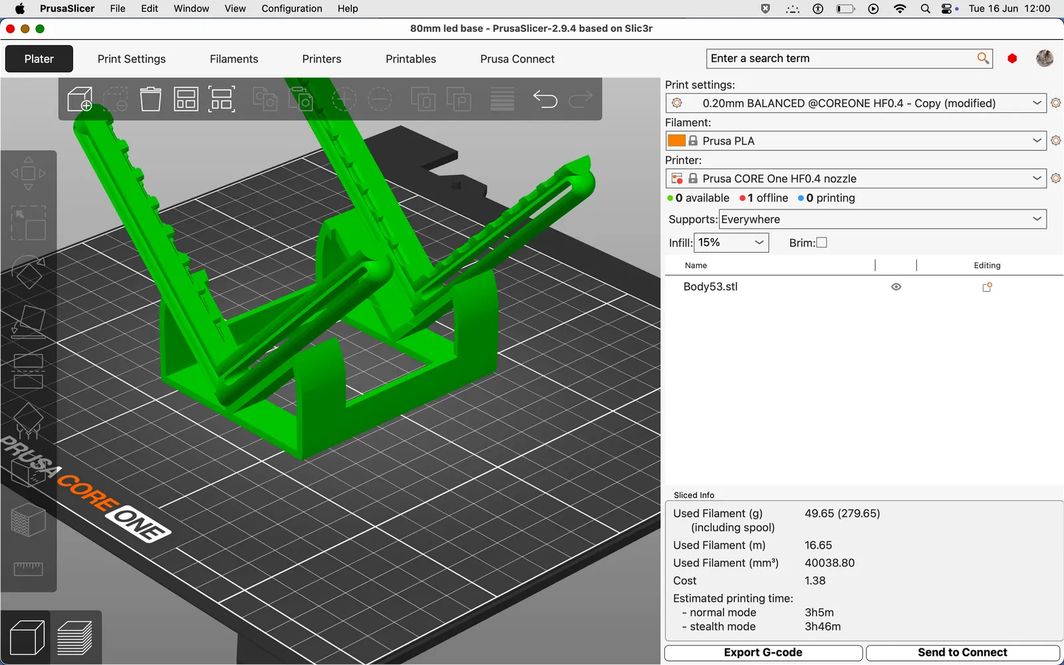Image resolution: width=1064 pixels, height=665 pixels.
Task: Select the Scale tool in left sidebar
Action: point(29,223)
